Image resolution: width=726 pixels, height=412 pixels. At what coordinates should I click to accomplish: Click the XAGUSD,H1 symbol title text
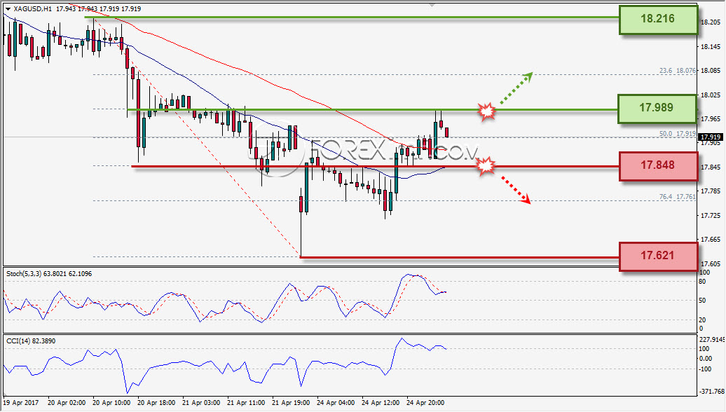pyautogui.click(x=32, y=9)
